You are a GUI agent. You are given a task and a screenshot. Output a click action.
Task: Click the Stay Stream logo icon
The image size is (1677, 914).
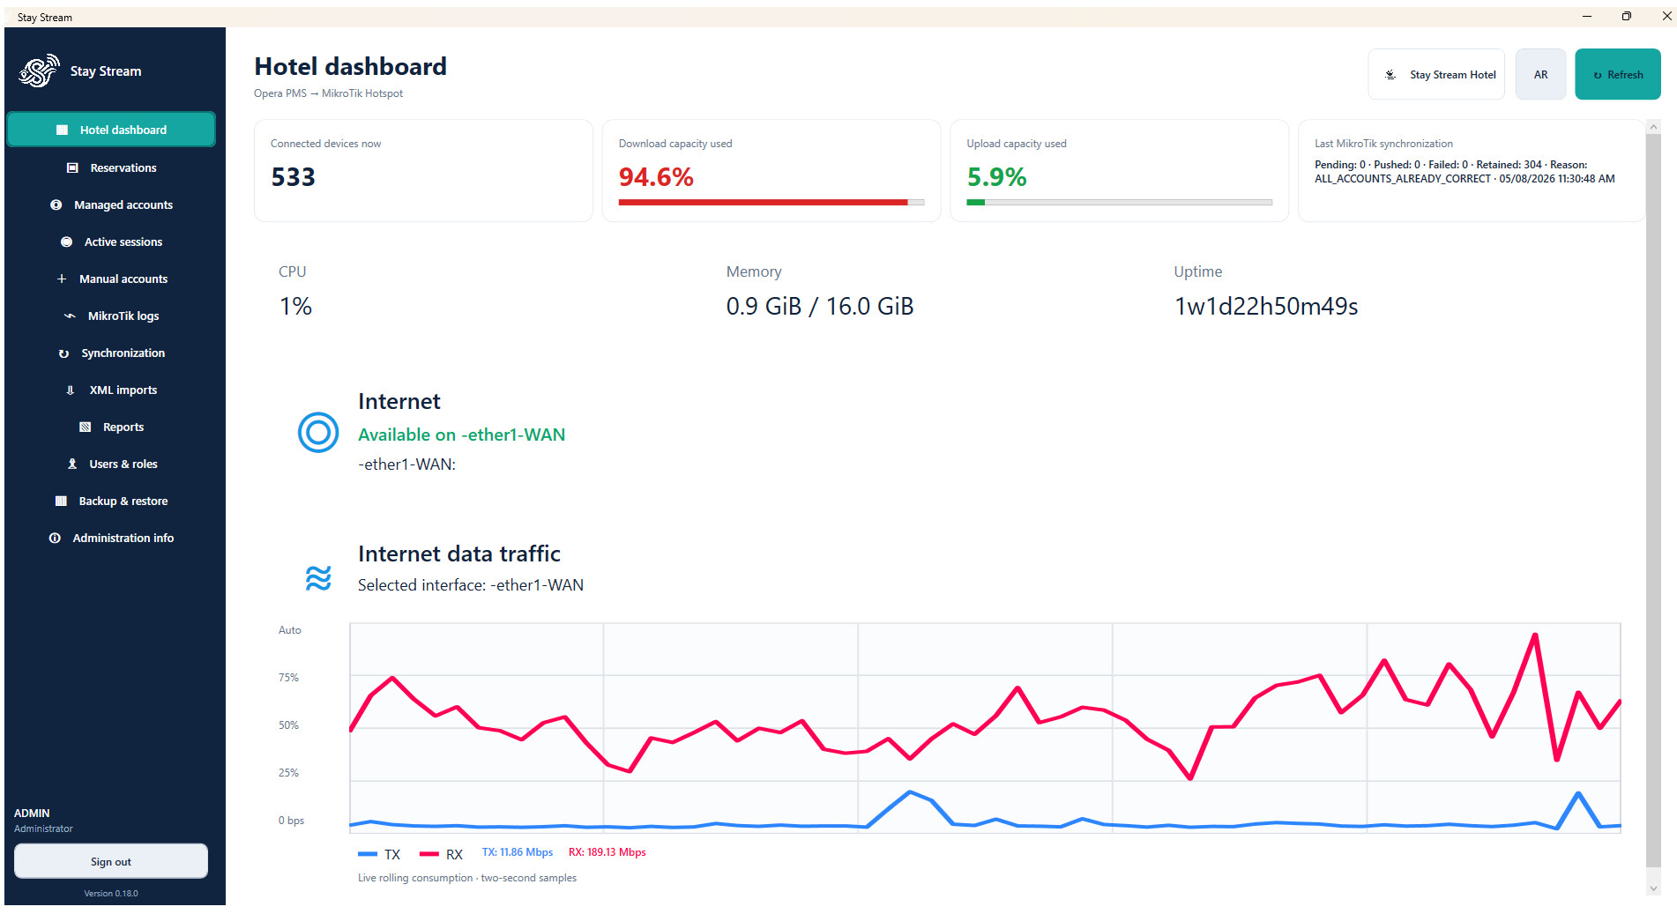click(39, 71)
